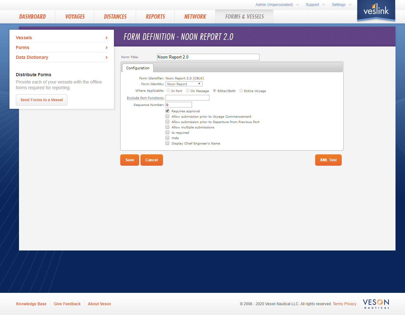Expand the Forms section via its chevron
The width and height of the screenshot is (405, 315).
coord(107,47)
